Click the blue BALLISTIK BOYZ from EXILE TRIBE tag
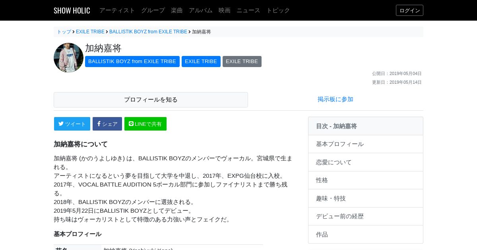 click(x=132, y=62)
